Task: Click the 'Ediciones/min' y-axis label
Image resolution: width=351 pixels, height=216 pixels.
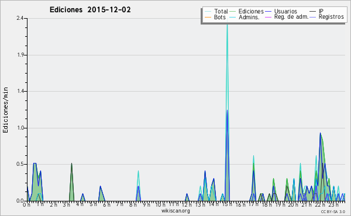Action: [5, 110]
